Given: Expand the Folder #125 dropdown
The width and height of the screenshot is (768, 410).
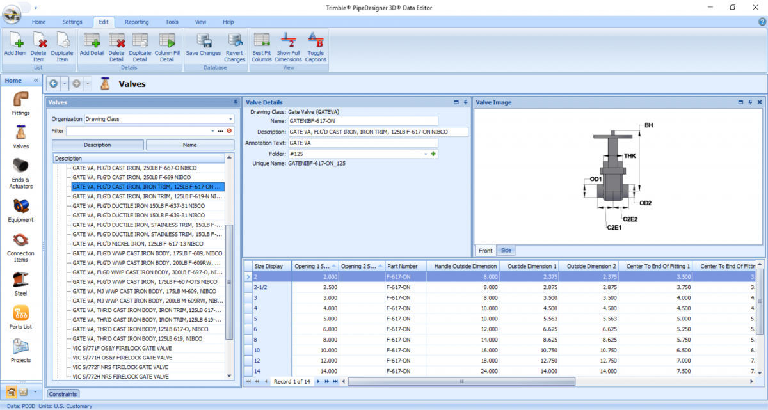Looking at the screenshot, I should pos(425,154).
